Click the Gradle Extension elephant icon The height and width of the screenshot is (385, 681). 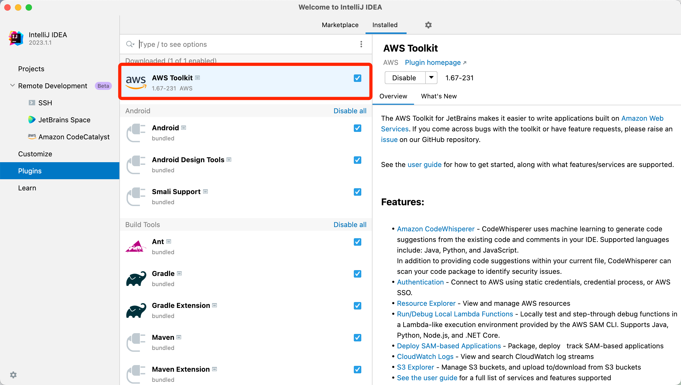(x=136, y=310)
